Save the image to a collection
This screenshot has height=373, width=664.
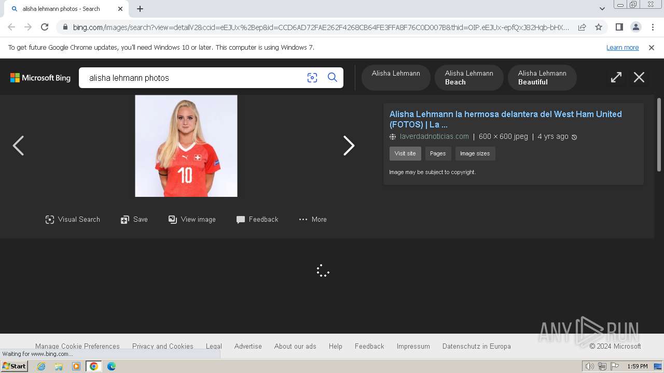coord(134,220)
